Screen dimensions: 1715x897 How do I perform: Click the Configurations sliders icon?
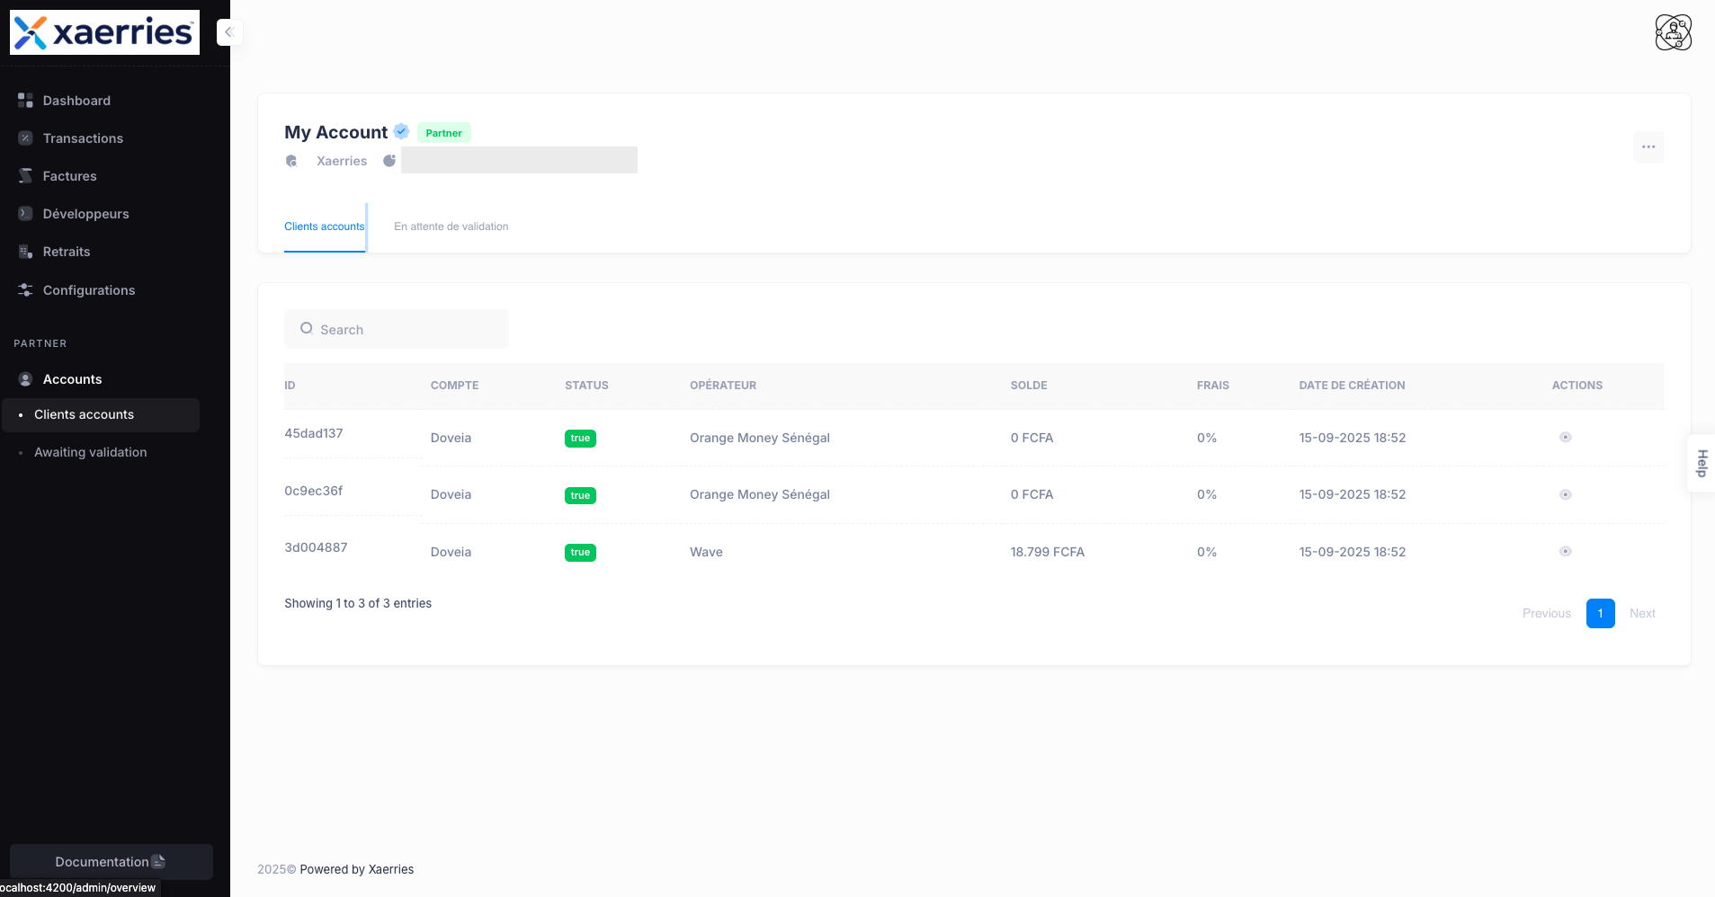pos(25,289)
